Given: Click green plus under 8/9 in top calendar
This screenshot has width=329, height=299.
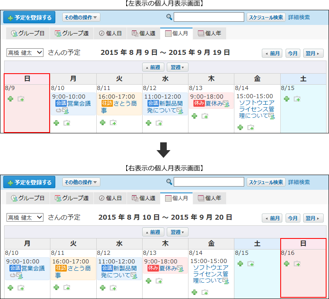Looking at the screenshot, I should pyautogui.click(x=10, y=99).
